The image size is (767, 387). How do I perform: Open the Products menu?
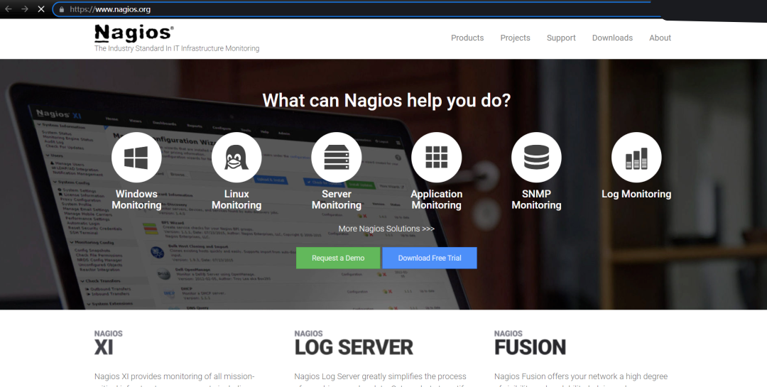(x=467, y=38)
